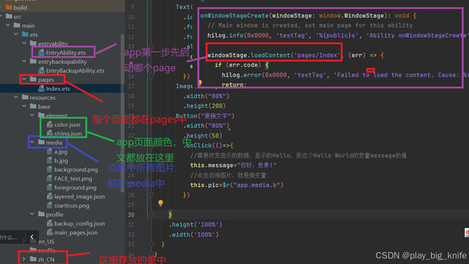Click line number 30 in the gutter
Image resolution: width=469 pixels, height=264 pixels.
tap(131, 215)
